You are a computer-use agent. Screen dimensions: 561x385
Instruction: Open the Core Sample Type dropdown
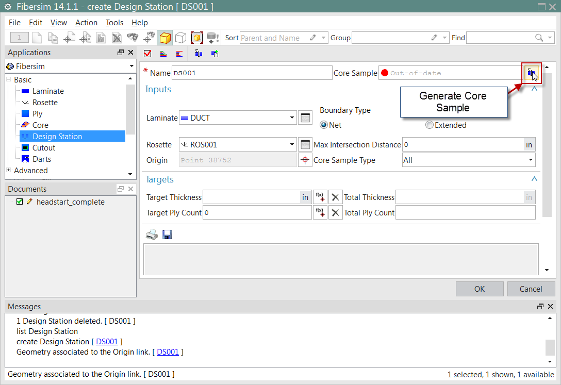[x=531, y=160]
